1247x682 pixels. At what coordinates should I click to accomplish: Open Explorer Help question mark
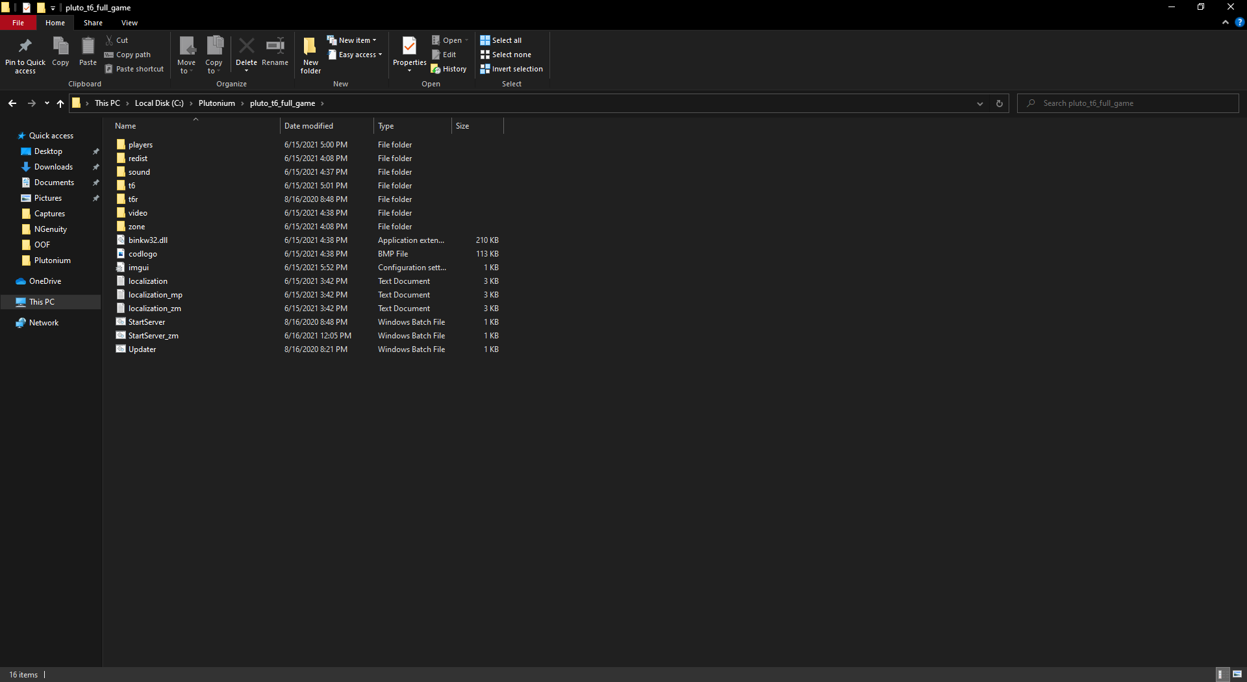tap(1239, 22)
